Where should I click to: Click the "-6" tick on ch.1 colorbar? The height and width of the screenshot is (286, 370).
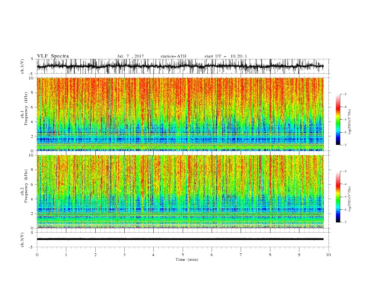[x=344, y=132]
